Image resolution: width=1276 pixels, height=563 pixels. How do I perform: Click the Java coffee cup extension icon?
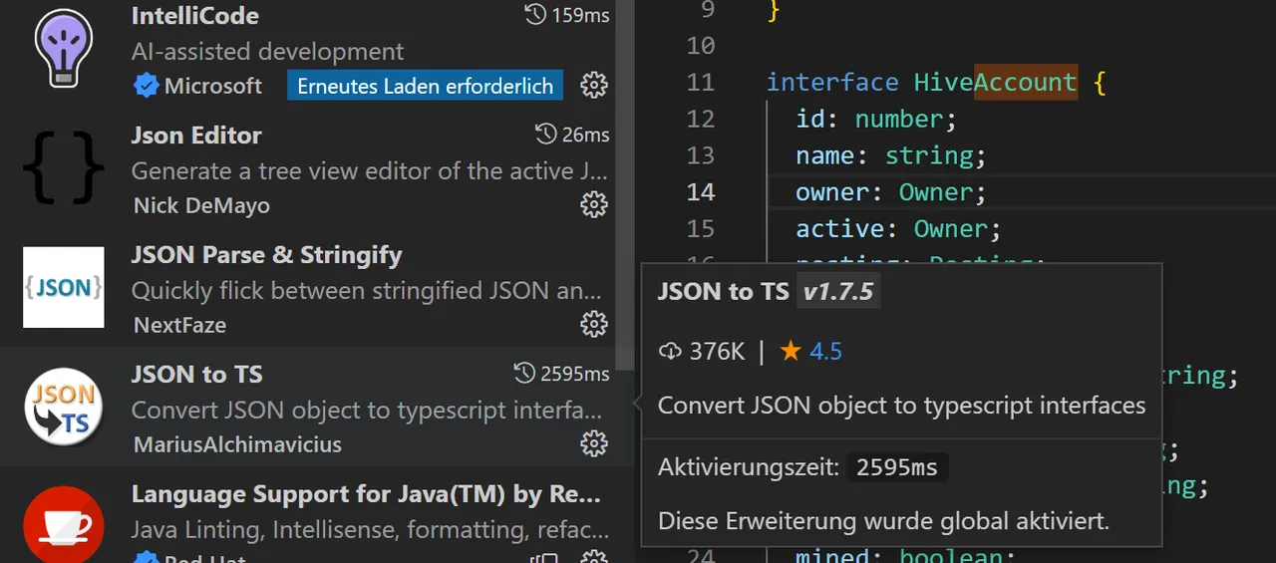click(x=64, y=525)
